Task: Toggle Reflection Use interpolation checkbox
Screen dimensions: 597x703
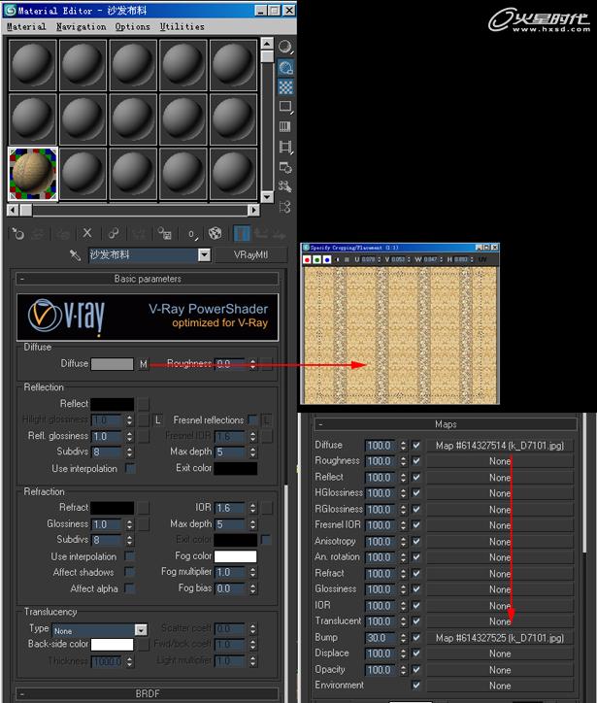Action: pos(130,469)
